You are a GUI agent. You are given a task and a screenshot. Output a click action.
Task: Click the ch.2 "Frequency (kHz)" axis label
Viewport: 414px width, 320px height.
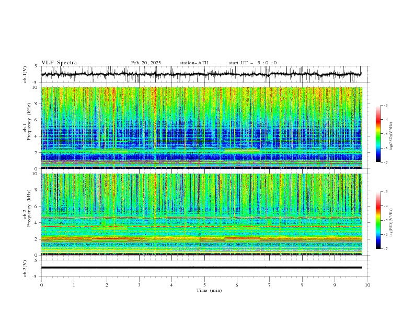coord(29,209)
